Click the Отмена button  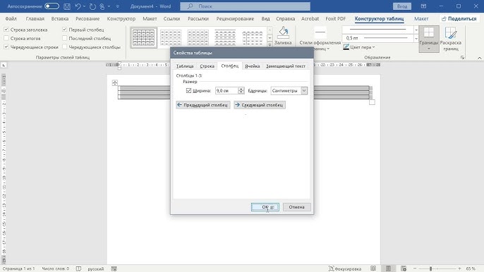click(x=296, y=207)
